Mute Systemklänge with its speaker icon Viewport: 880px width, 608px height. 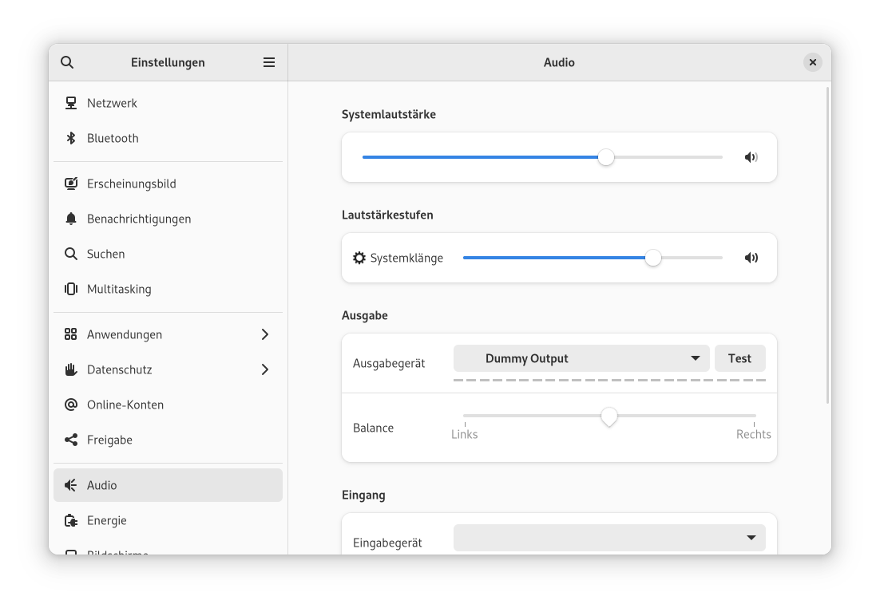tap(751, 258)
